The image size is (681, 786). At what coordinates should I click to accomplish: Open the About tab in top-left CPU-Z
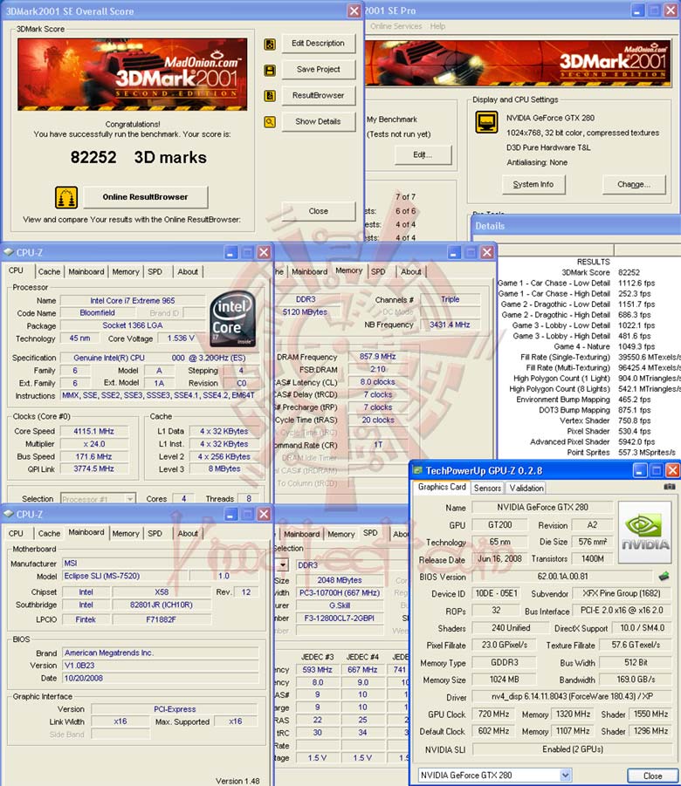point(188,271)
